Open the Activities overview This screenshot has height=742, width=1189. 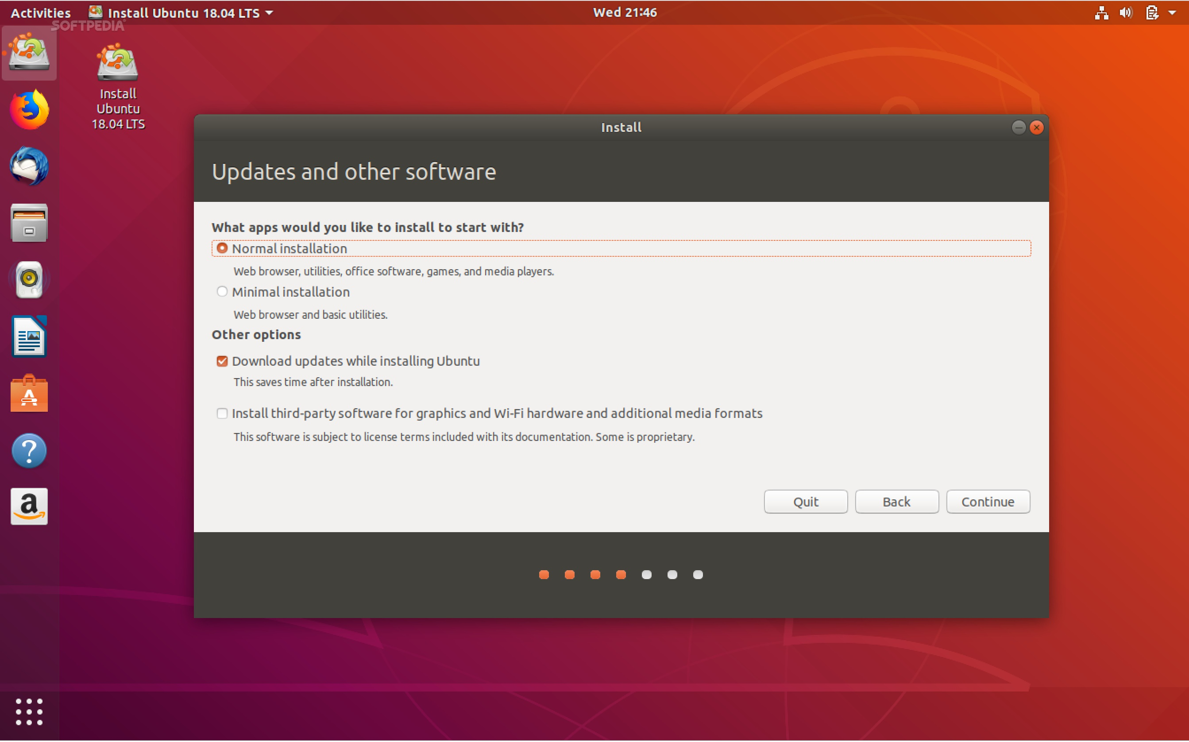click(40, 13)
